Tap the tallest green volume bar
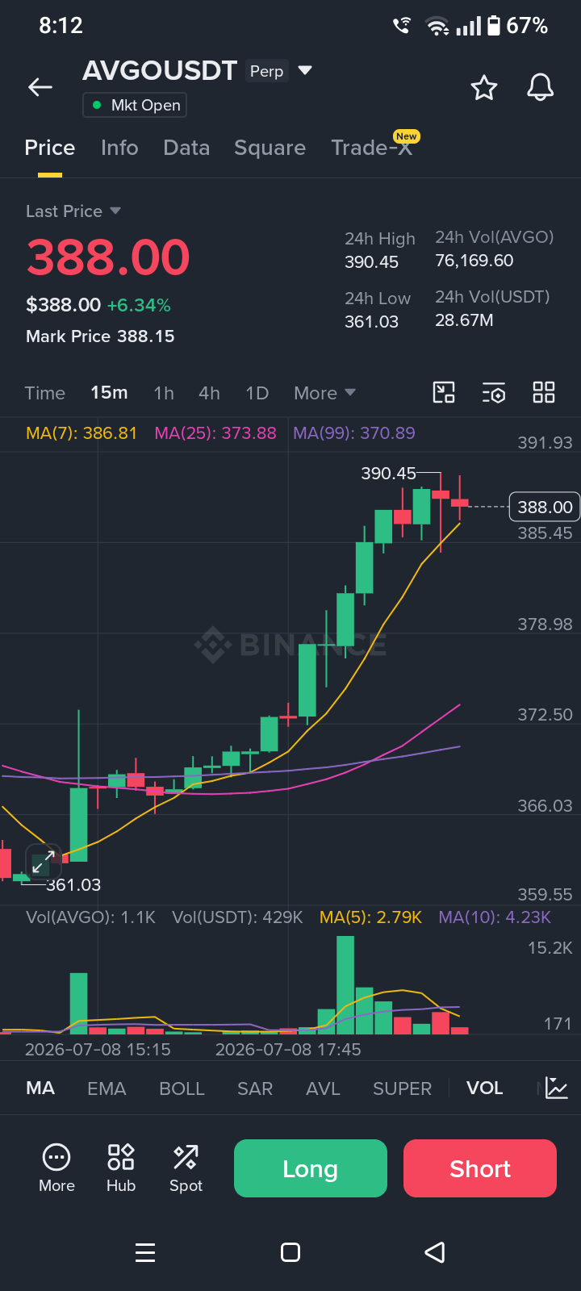 tap(345, 985)
